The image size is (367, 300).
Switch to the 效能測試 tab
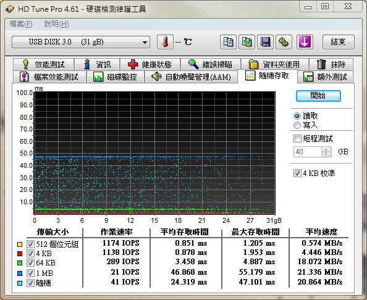(x=44, y=64)
